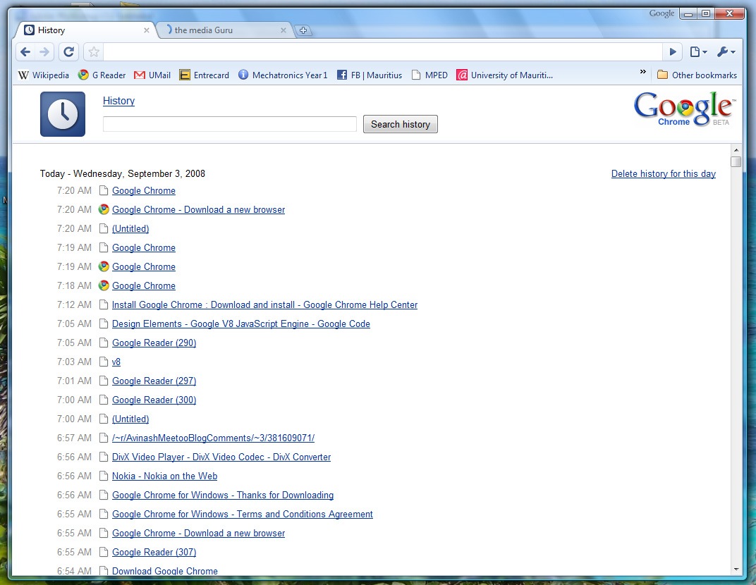Open the MPED bookmark
Image resolution: width=756 pixels, height=585 pixels.
click(429, 75)
